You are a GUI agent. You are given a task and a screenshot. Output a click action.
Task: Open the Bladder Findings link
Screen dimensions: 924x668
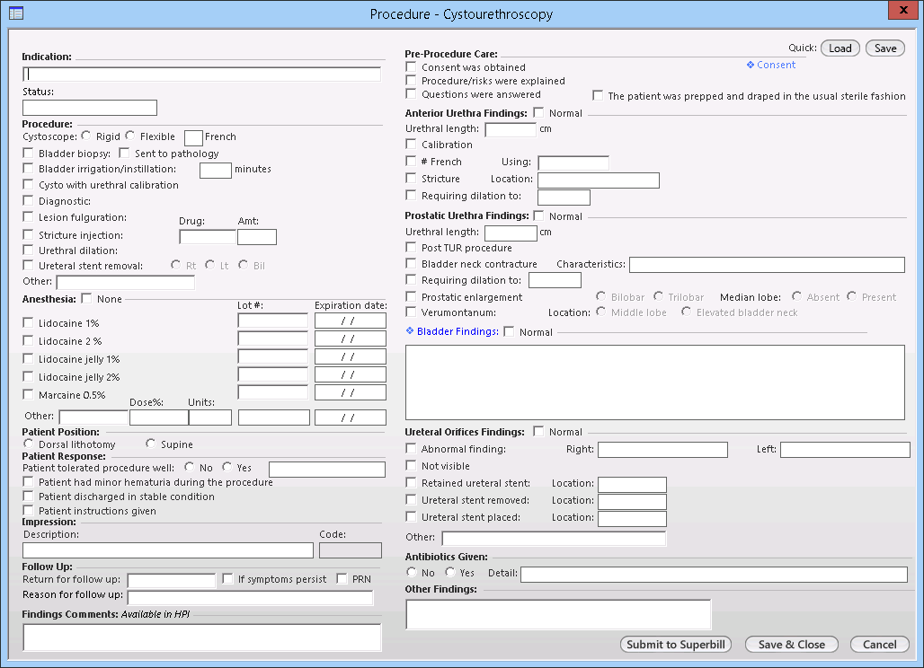click(x=458, y=331)
